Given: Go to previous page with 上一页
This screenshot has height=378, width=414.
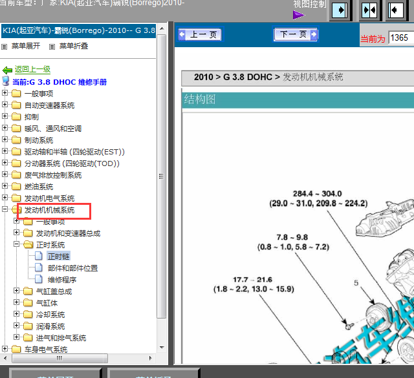Looking at the screenshot, I should point(200,34).
